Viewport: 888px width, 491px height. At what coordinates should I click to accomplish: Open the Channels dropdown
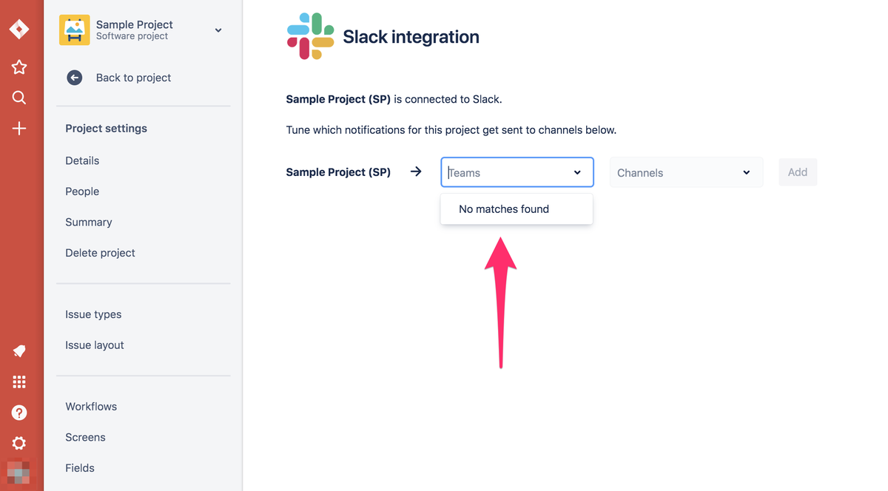coord(686,172)
